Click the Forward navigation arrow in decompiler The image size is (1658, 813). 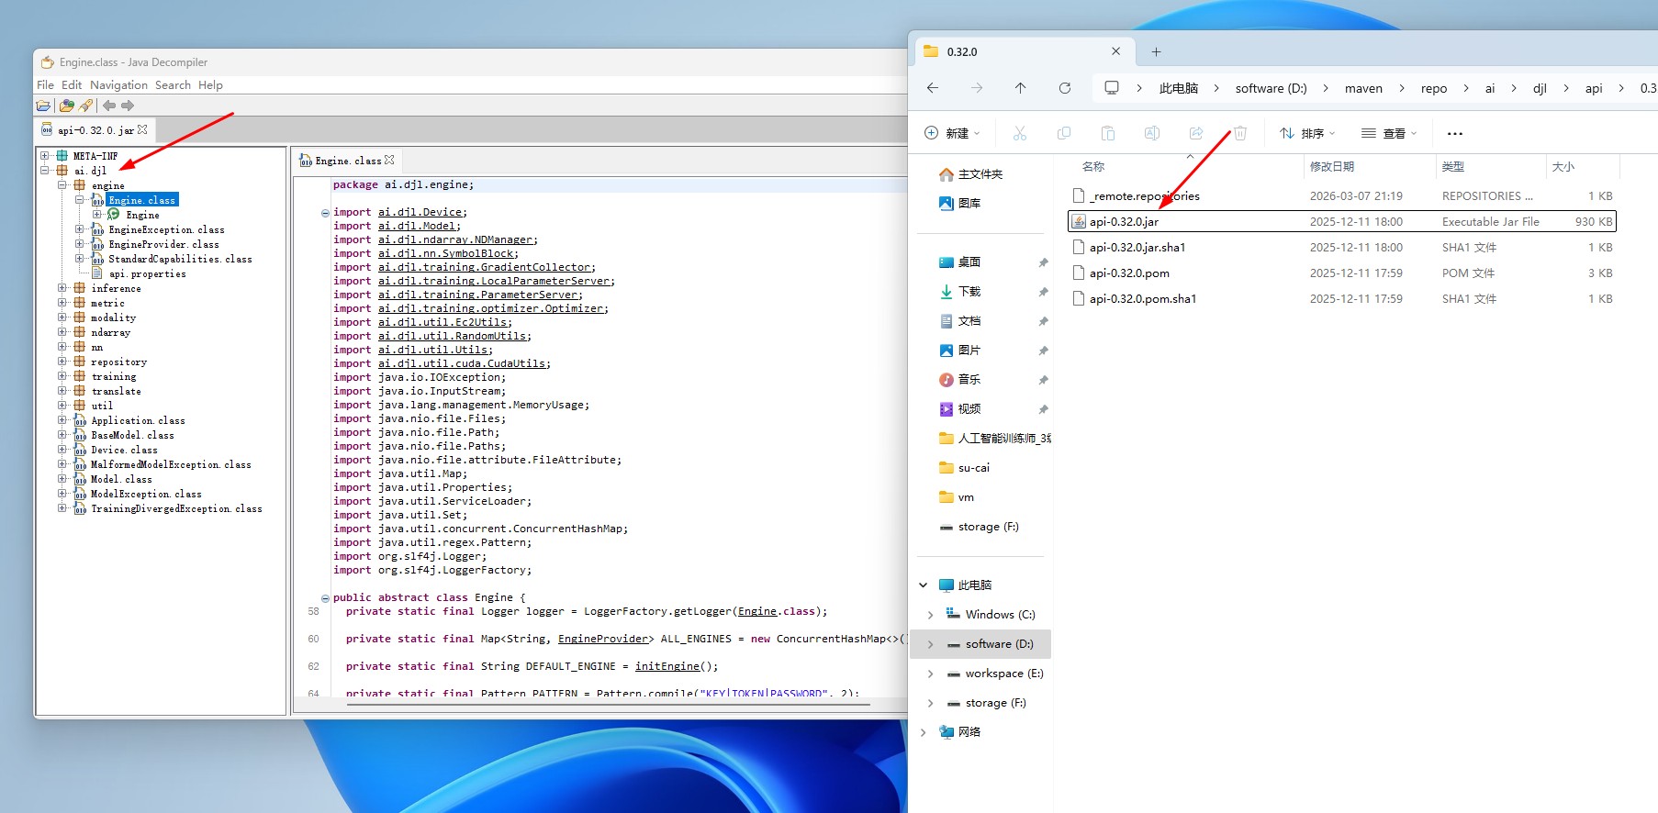(128, 106)
